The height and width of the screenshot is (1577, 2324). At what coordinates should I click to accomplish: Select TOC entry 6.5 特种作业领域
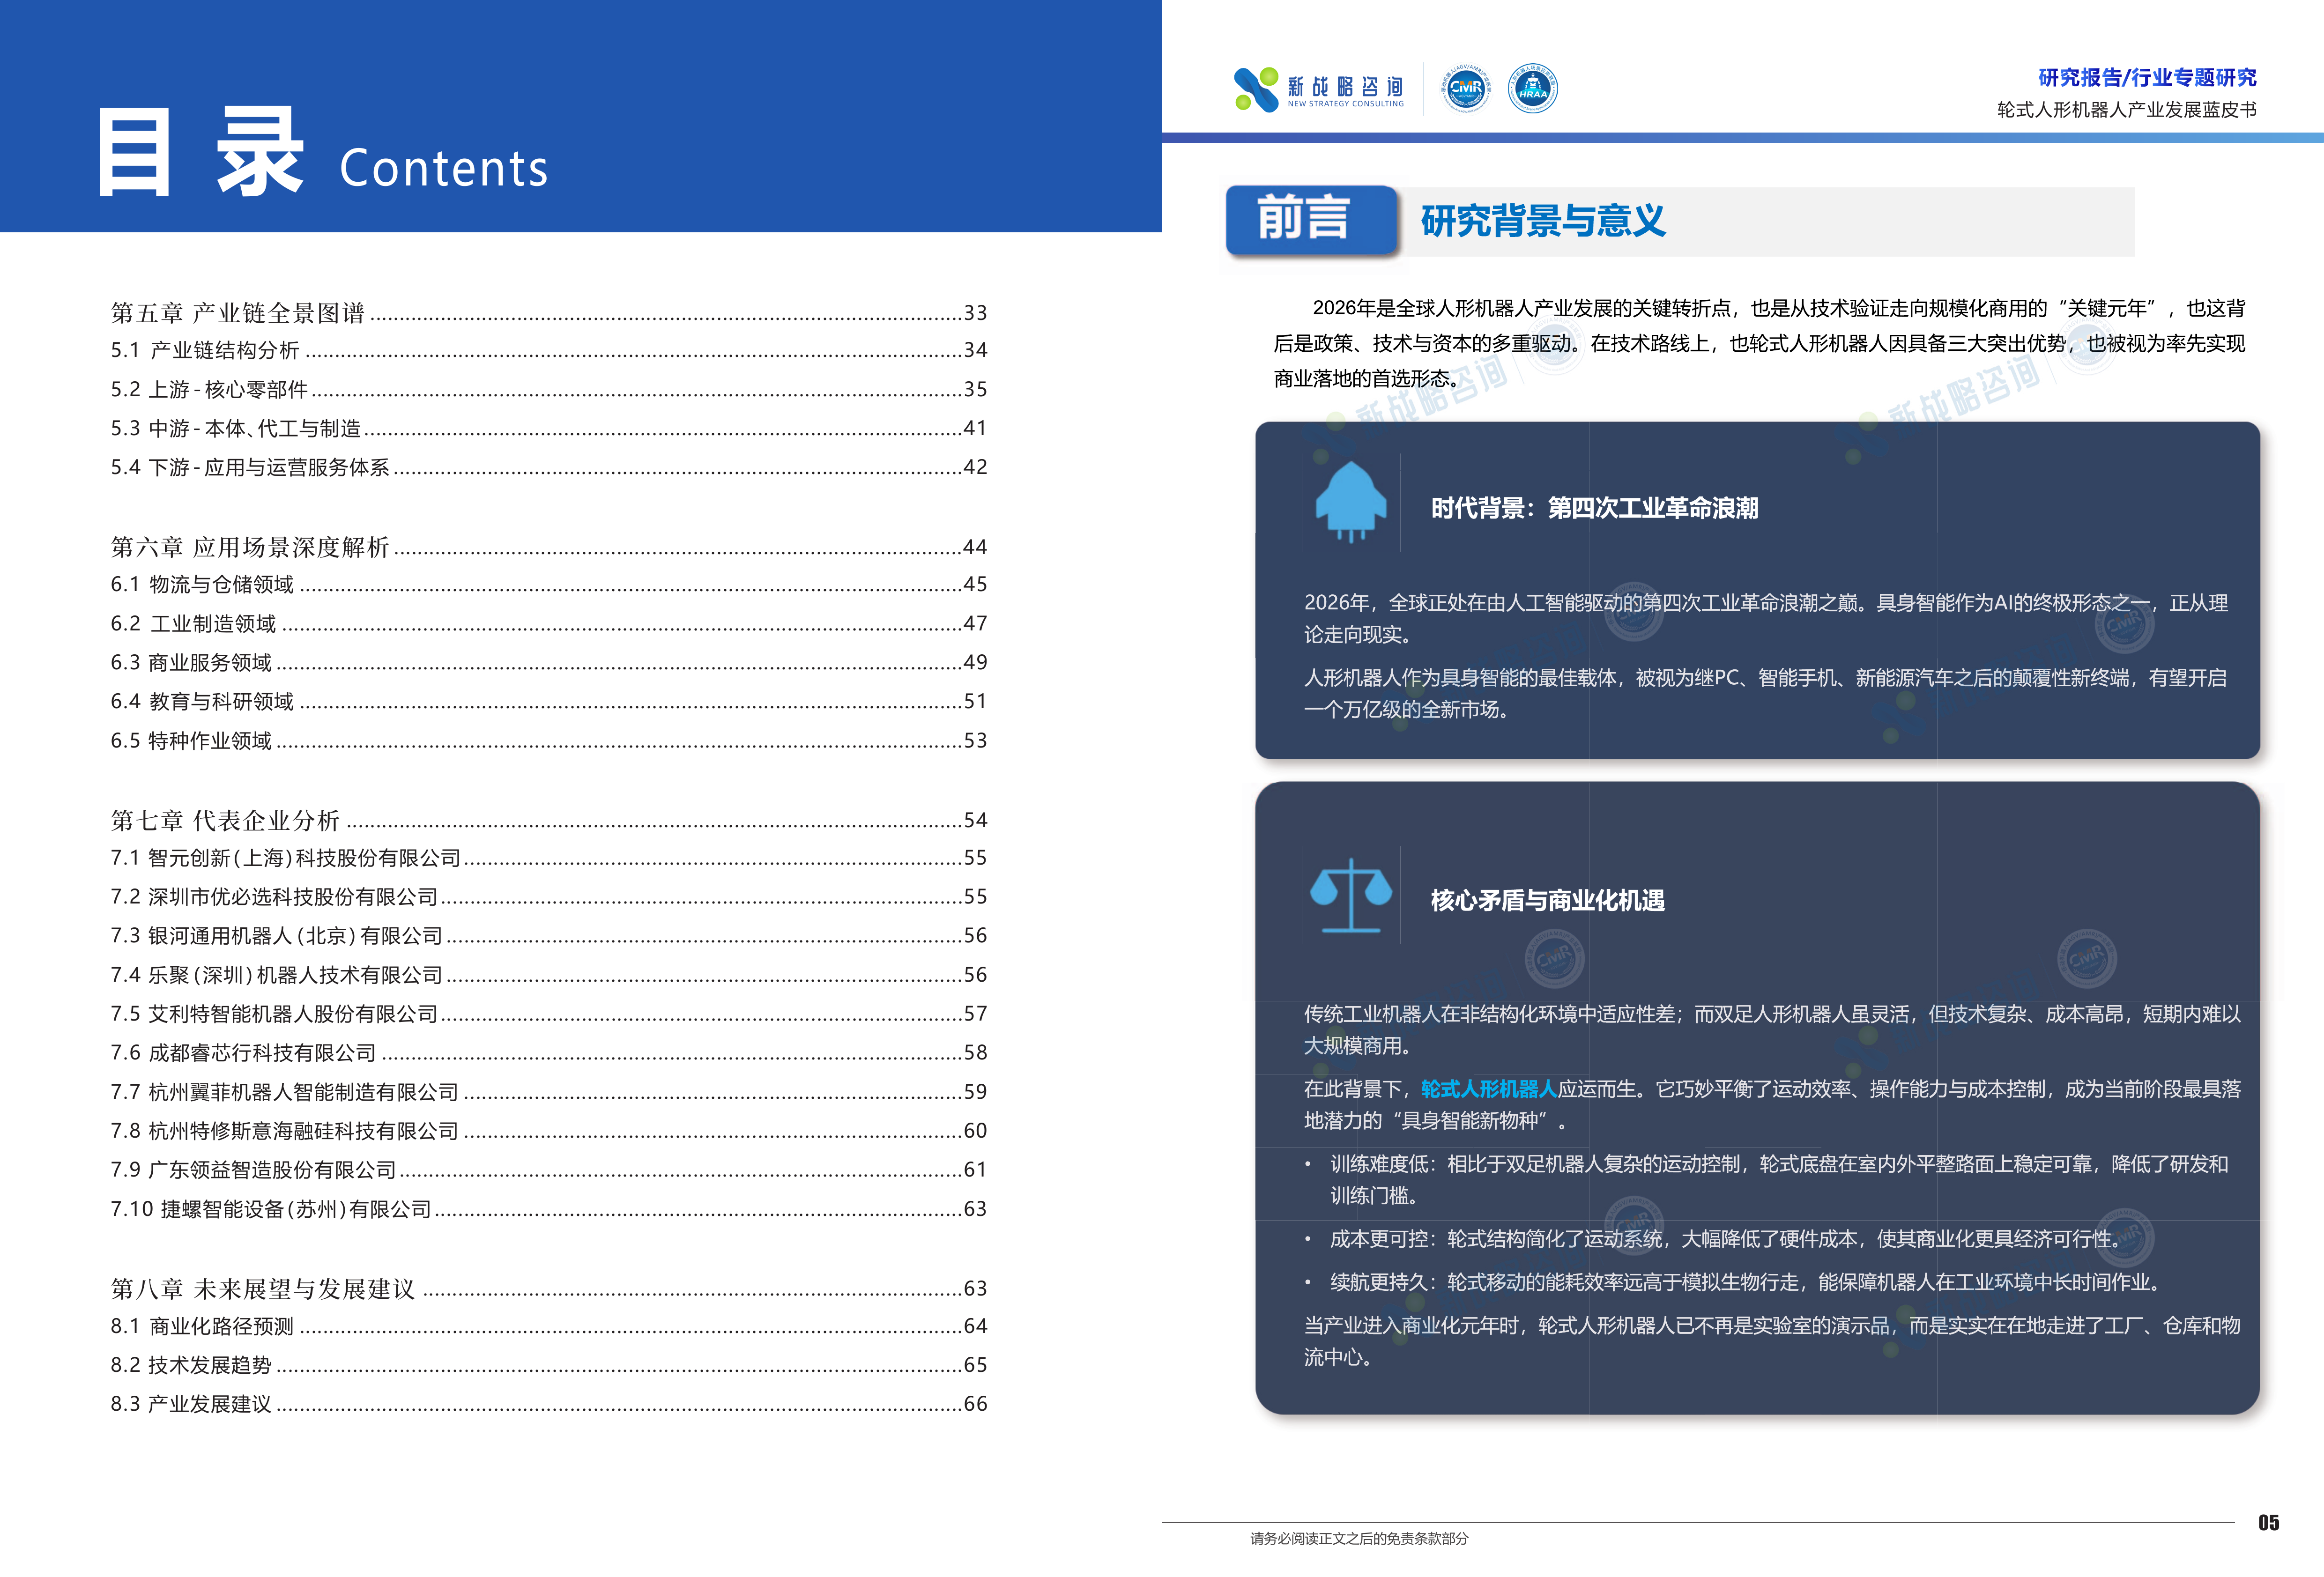tap(548, 740)
